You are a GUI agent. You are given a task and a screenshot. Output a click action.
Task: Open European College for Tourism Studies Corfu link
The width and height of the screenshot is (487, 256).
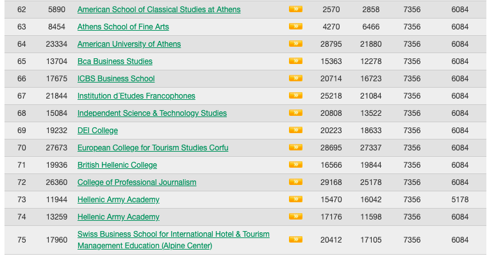(153, 148)
